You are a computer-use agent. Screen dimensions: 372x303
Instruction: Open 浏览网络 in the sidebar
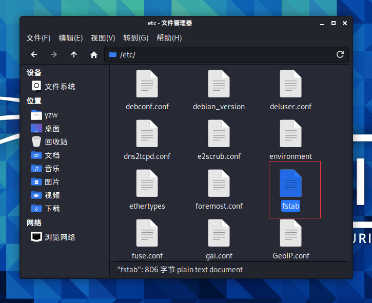tap(60, 237)
